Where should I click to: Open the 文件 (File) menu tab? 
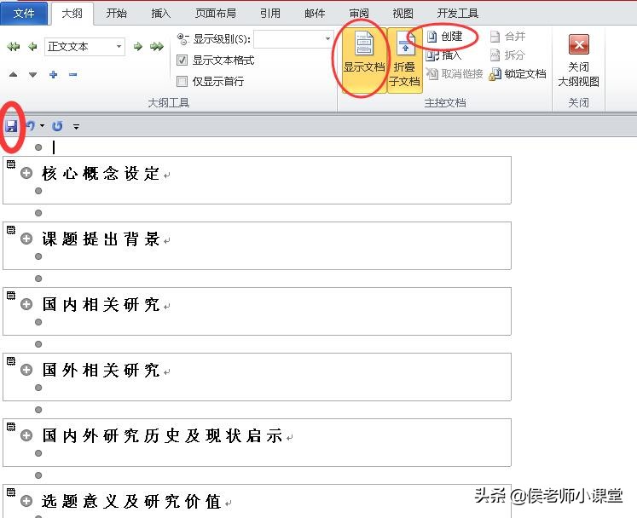[24, 14]
